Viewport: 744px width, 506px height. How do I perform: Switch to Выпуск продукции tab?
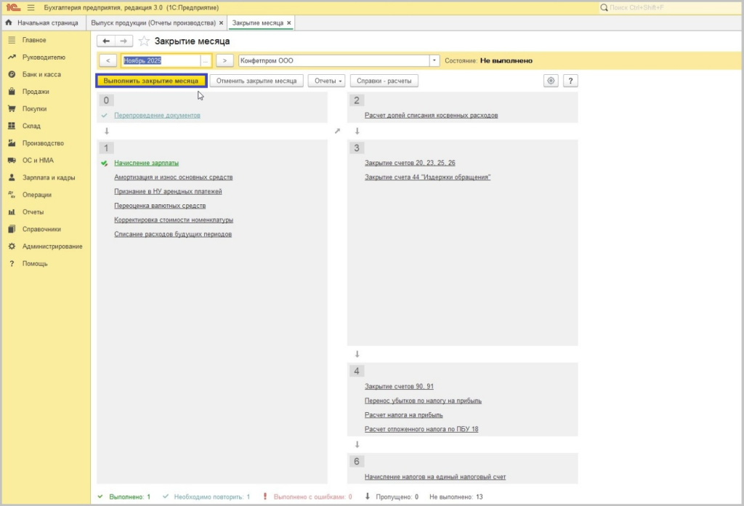(x=151, y=23)
